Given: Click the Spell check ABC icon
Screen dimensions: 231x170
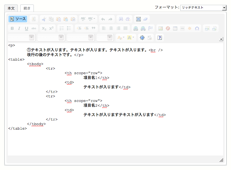Looking at the screenshot, I should (x=83, y=19).
